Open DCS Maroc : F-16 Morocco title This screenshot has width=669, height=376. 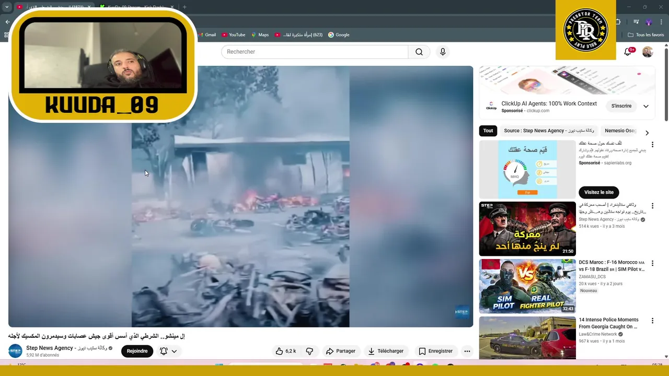pyautogui.click(x=612, y=266)
